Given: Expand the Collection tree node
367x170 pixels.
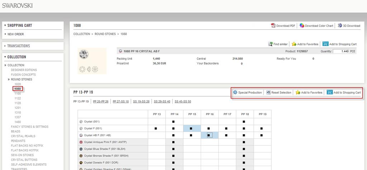Looking at the screenshot, I should click(5, 65).
